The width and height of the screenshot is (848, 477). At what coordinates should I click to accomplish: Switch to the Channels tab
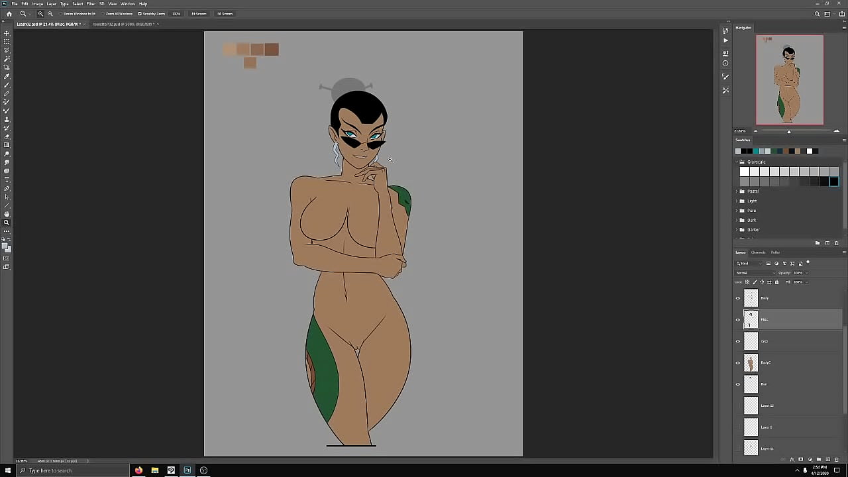coord(758,252)
